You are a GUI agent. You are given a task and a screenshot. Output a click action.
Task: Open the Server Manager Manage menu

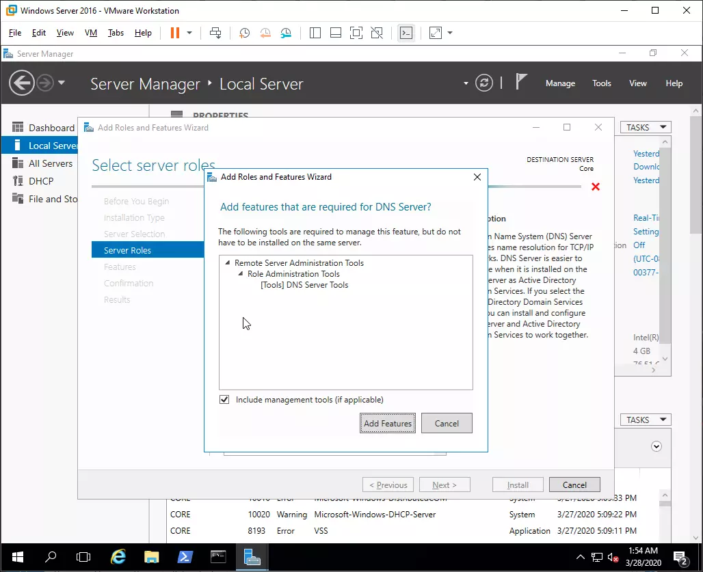coord(560,83)
